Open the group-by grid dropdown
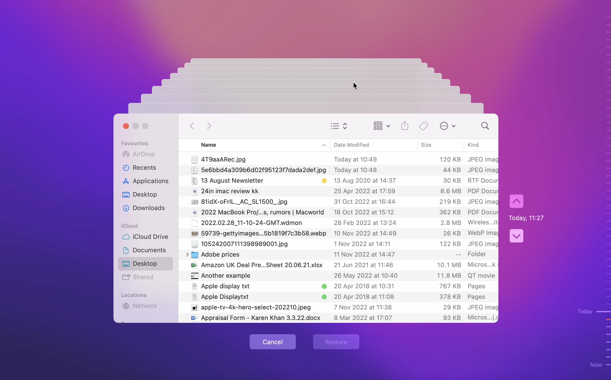Screen dimensions: 611x380 (381, 126)
